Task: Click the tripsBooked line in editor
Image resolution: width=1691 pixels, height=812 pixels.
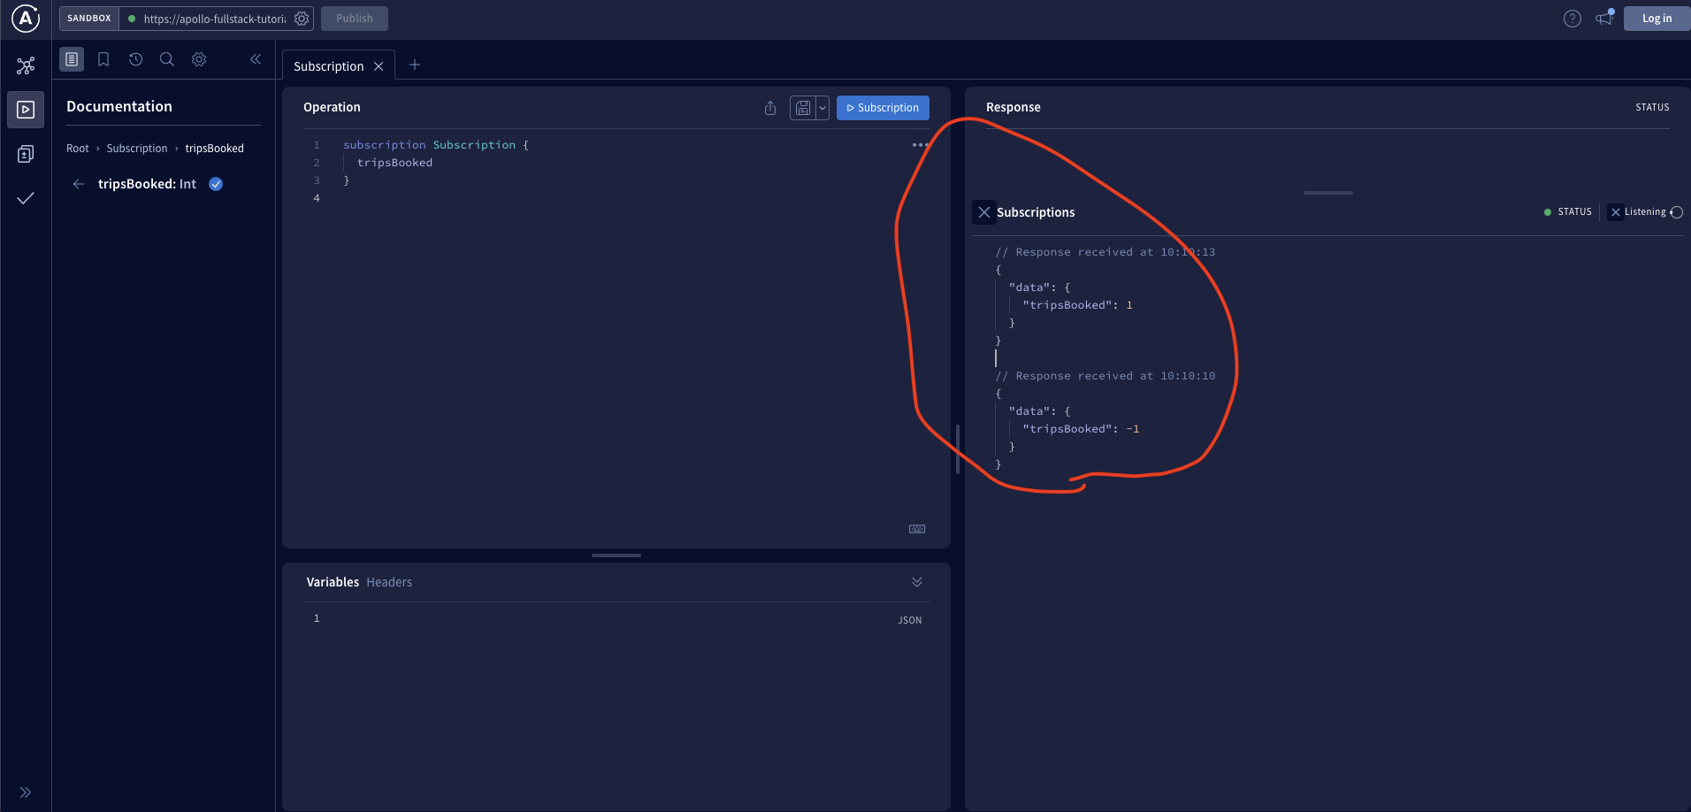Action: (x=394, y=163)
